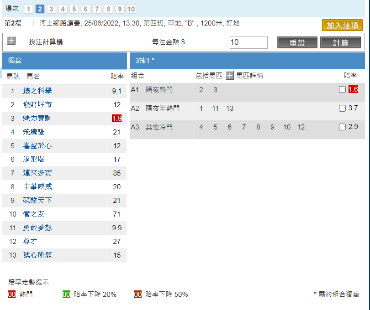The image size is (370, 310).
Task: Click the 每注金額 amount input field
Action: (x=248, y=42)
